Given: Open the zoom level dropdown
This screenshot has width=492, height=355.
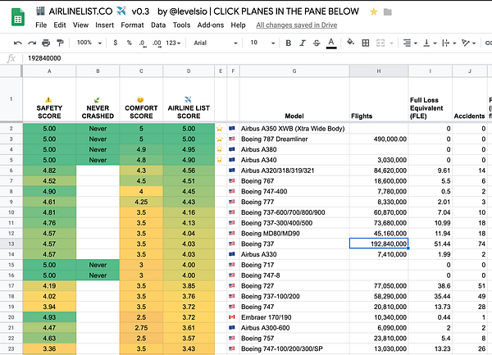Looking at the screenshot, I should click(88, 42).
